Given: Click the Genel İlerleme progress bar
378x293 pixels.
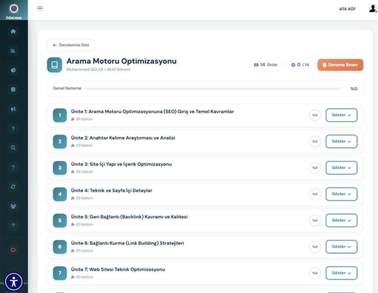Looking at the screenshot, I should point(213,89).
